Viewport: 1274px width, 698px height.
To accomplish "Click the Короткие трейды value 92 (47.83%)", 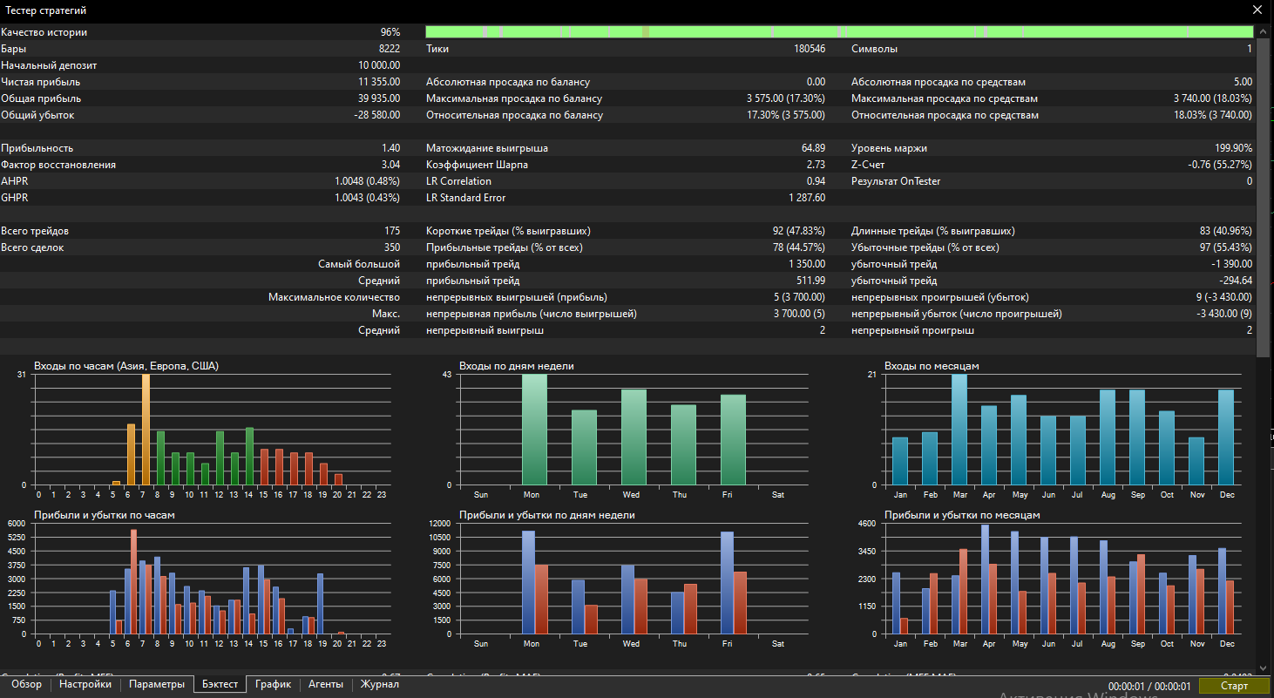I will [799, 231].
